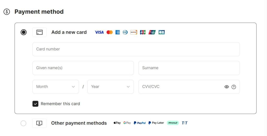Focus the Surname field
Image resolution: width=267 pixels, height=136 pixels.
[189, 68]
